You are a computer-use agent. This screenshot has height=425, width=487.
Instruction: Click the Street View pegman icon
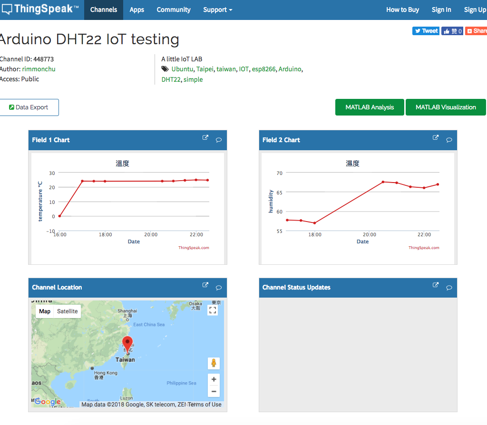pyautogui.click(x=214, y=363)
